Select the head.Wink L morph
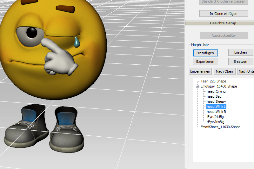 (216, 107)
